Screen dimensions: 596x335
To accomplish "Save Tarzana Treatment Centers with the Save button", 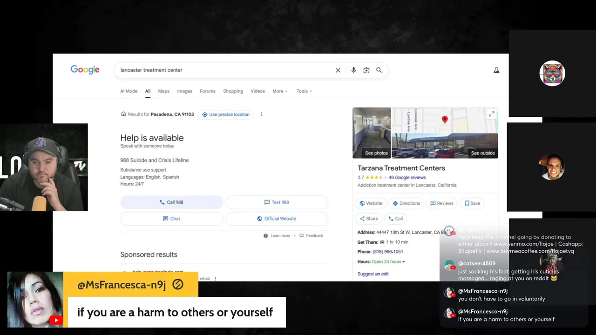I will click(472, 203).
